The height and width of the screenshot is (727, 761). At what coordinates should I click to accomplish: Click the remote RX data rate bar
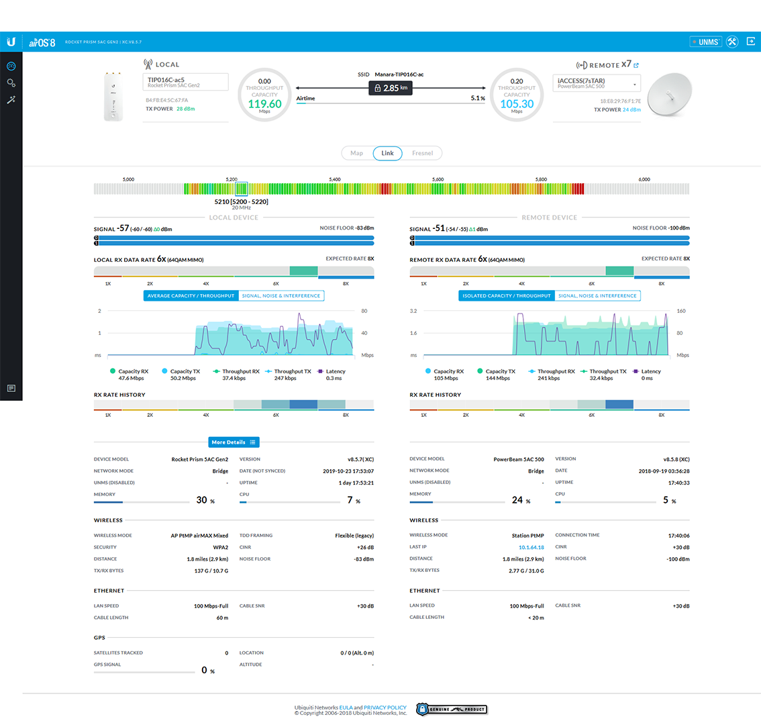(x=550, y=271)
